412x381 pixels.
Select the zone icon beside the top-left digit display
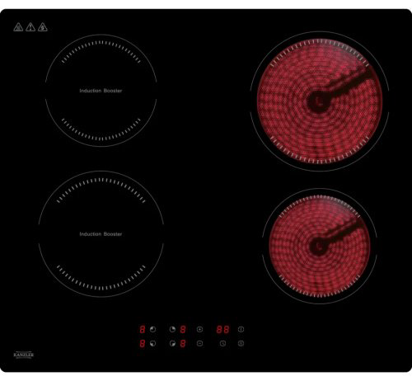pyautogui.click(x=153, y=329)
